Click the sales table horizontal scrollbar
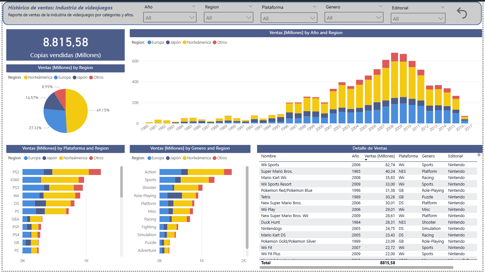 point(356,267)
